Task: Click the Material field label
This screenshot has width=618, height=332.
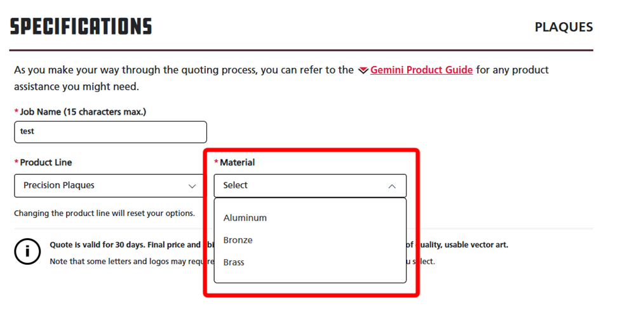Action: tap(237, 162)
